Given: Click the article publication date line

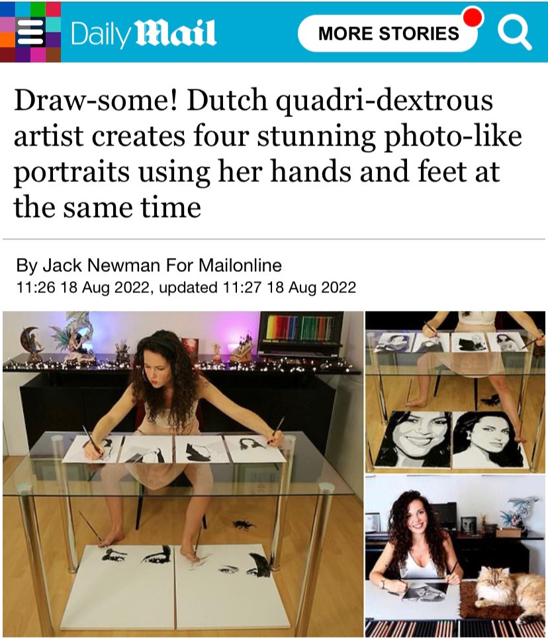Looking at the screenshot, I should tap(186, 287).
